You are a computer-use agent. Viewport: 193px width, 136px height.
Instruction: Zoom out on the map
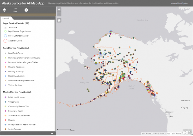(x=59, y=14)
